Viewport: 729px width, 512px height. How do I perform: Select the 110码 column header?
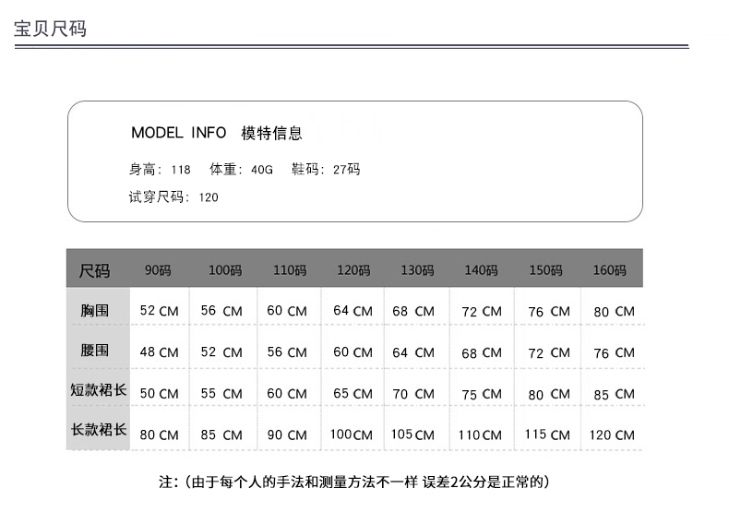[x=290, y=270]
